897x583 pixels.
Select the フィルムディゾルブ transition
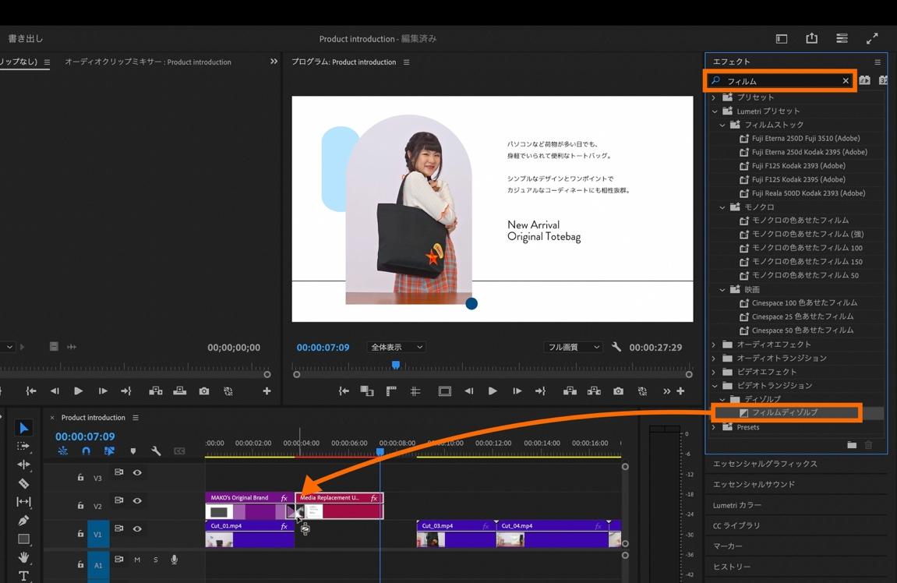coord(784,412)
